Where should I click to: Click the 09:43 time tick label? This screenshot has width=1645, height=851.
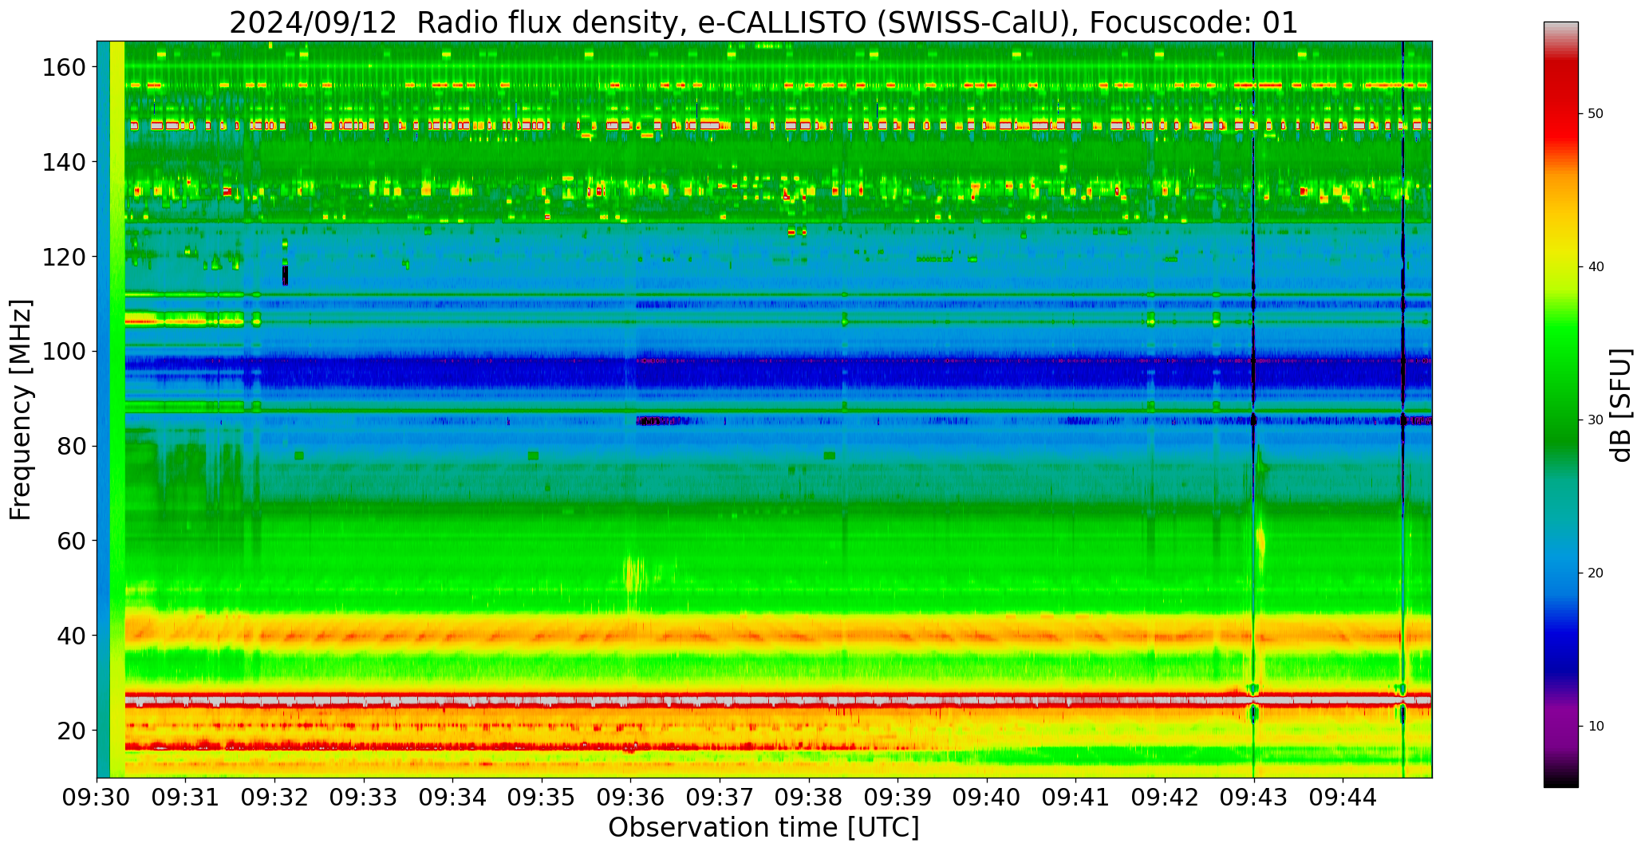coord(1253,796)
